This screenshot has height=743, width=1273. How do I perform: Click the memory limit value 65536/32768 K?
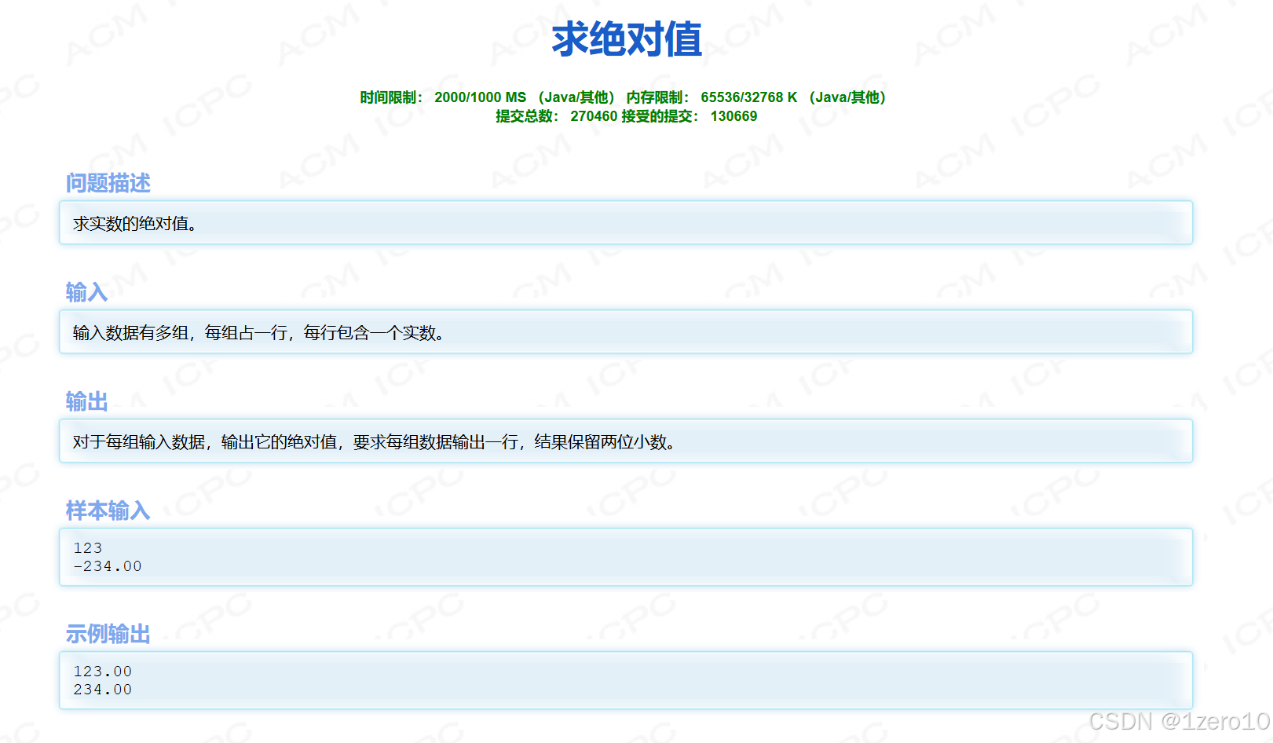coord(748,97)
